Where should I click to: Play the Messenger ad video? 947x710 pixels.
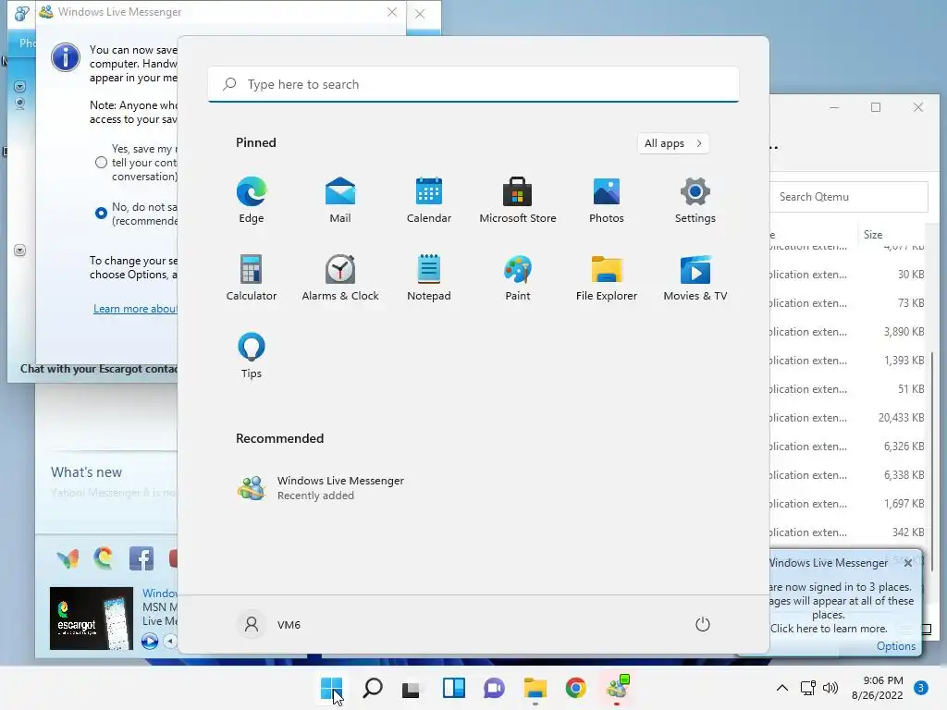point(150,641)
